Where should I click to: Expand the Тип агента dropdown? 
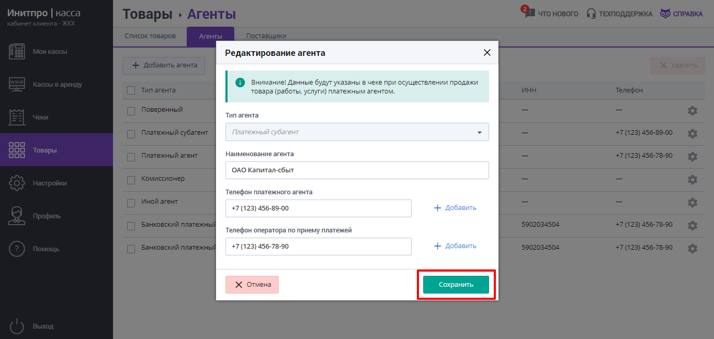tap(357, 132)
